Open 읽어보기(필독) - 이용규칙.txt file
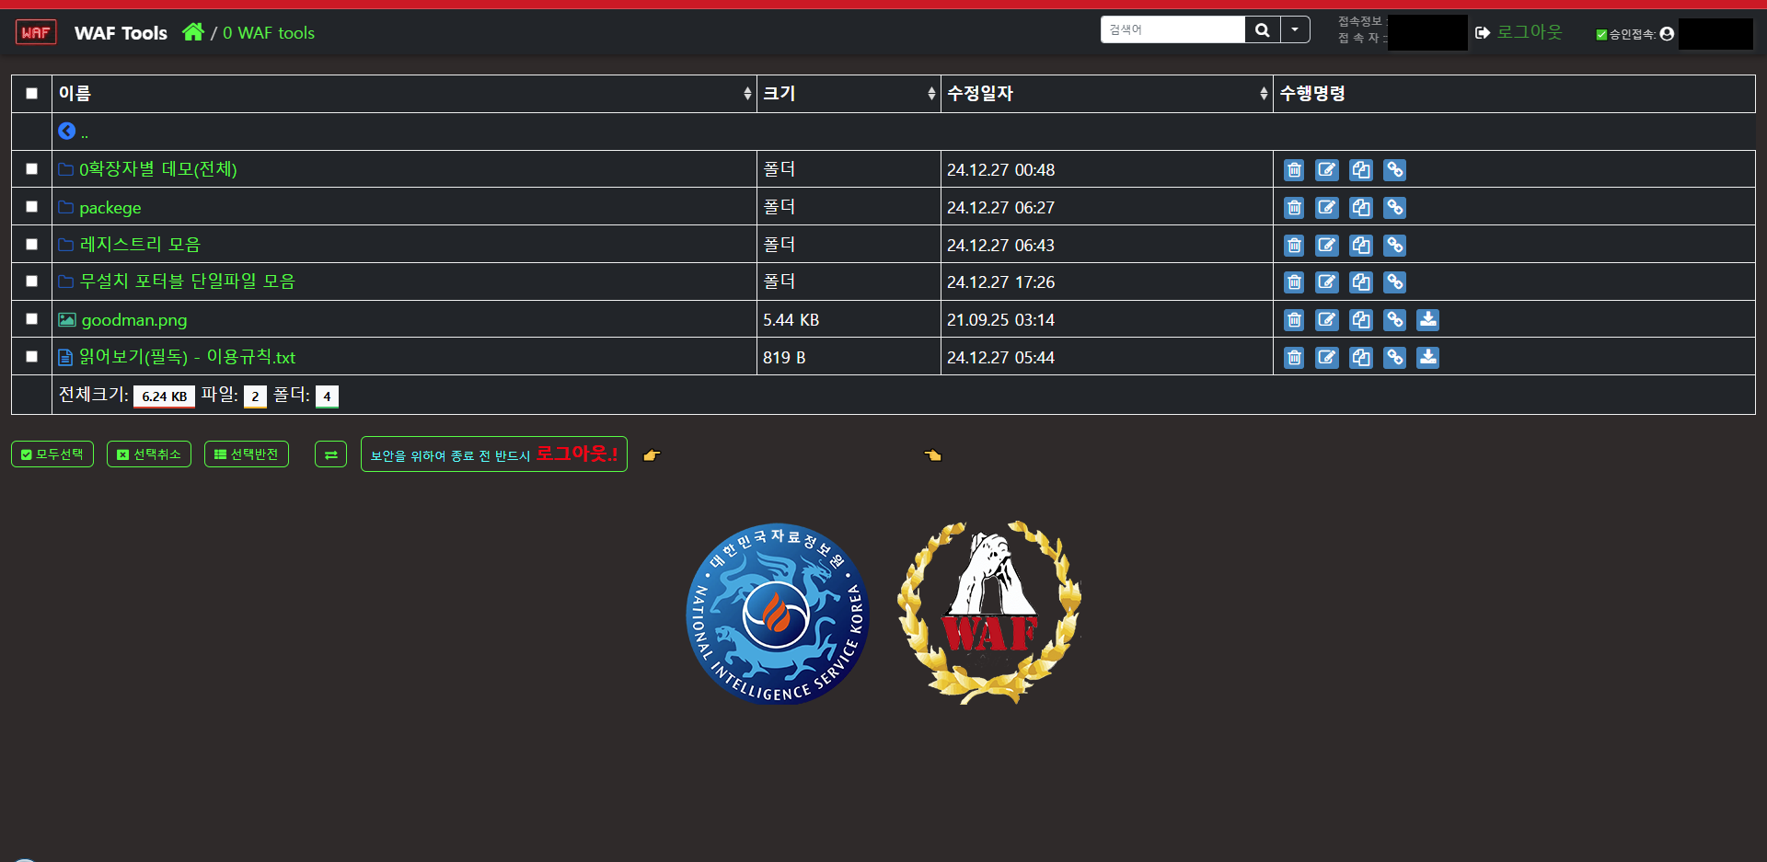This screenshot has width=1767, height=862. (x=187, y=357)
